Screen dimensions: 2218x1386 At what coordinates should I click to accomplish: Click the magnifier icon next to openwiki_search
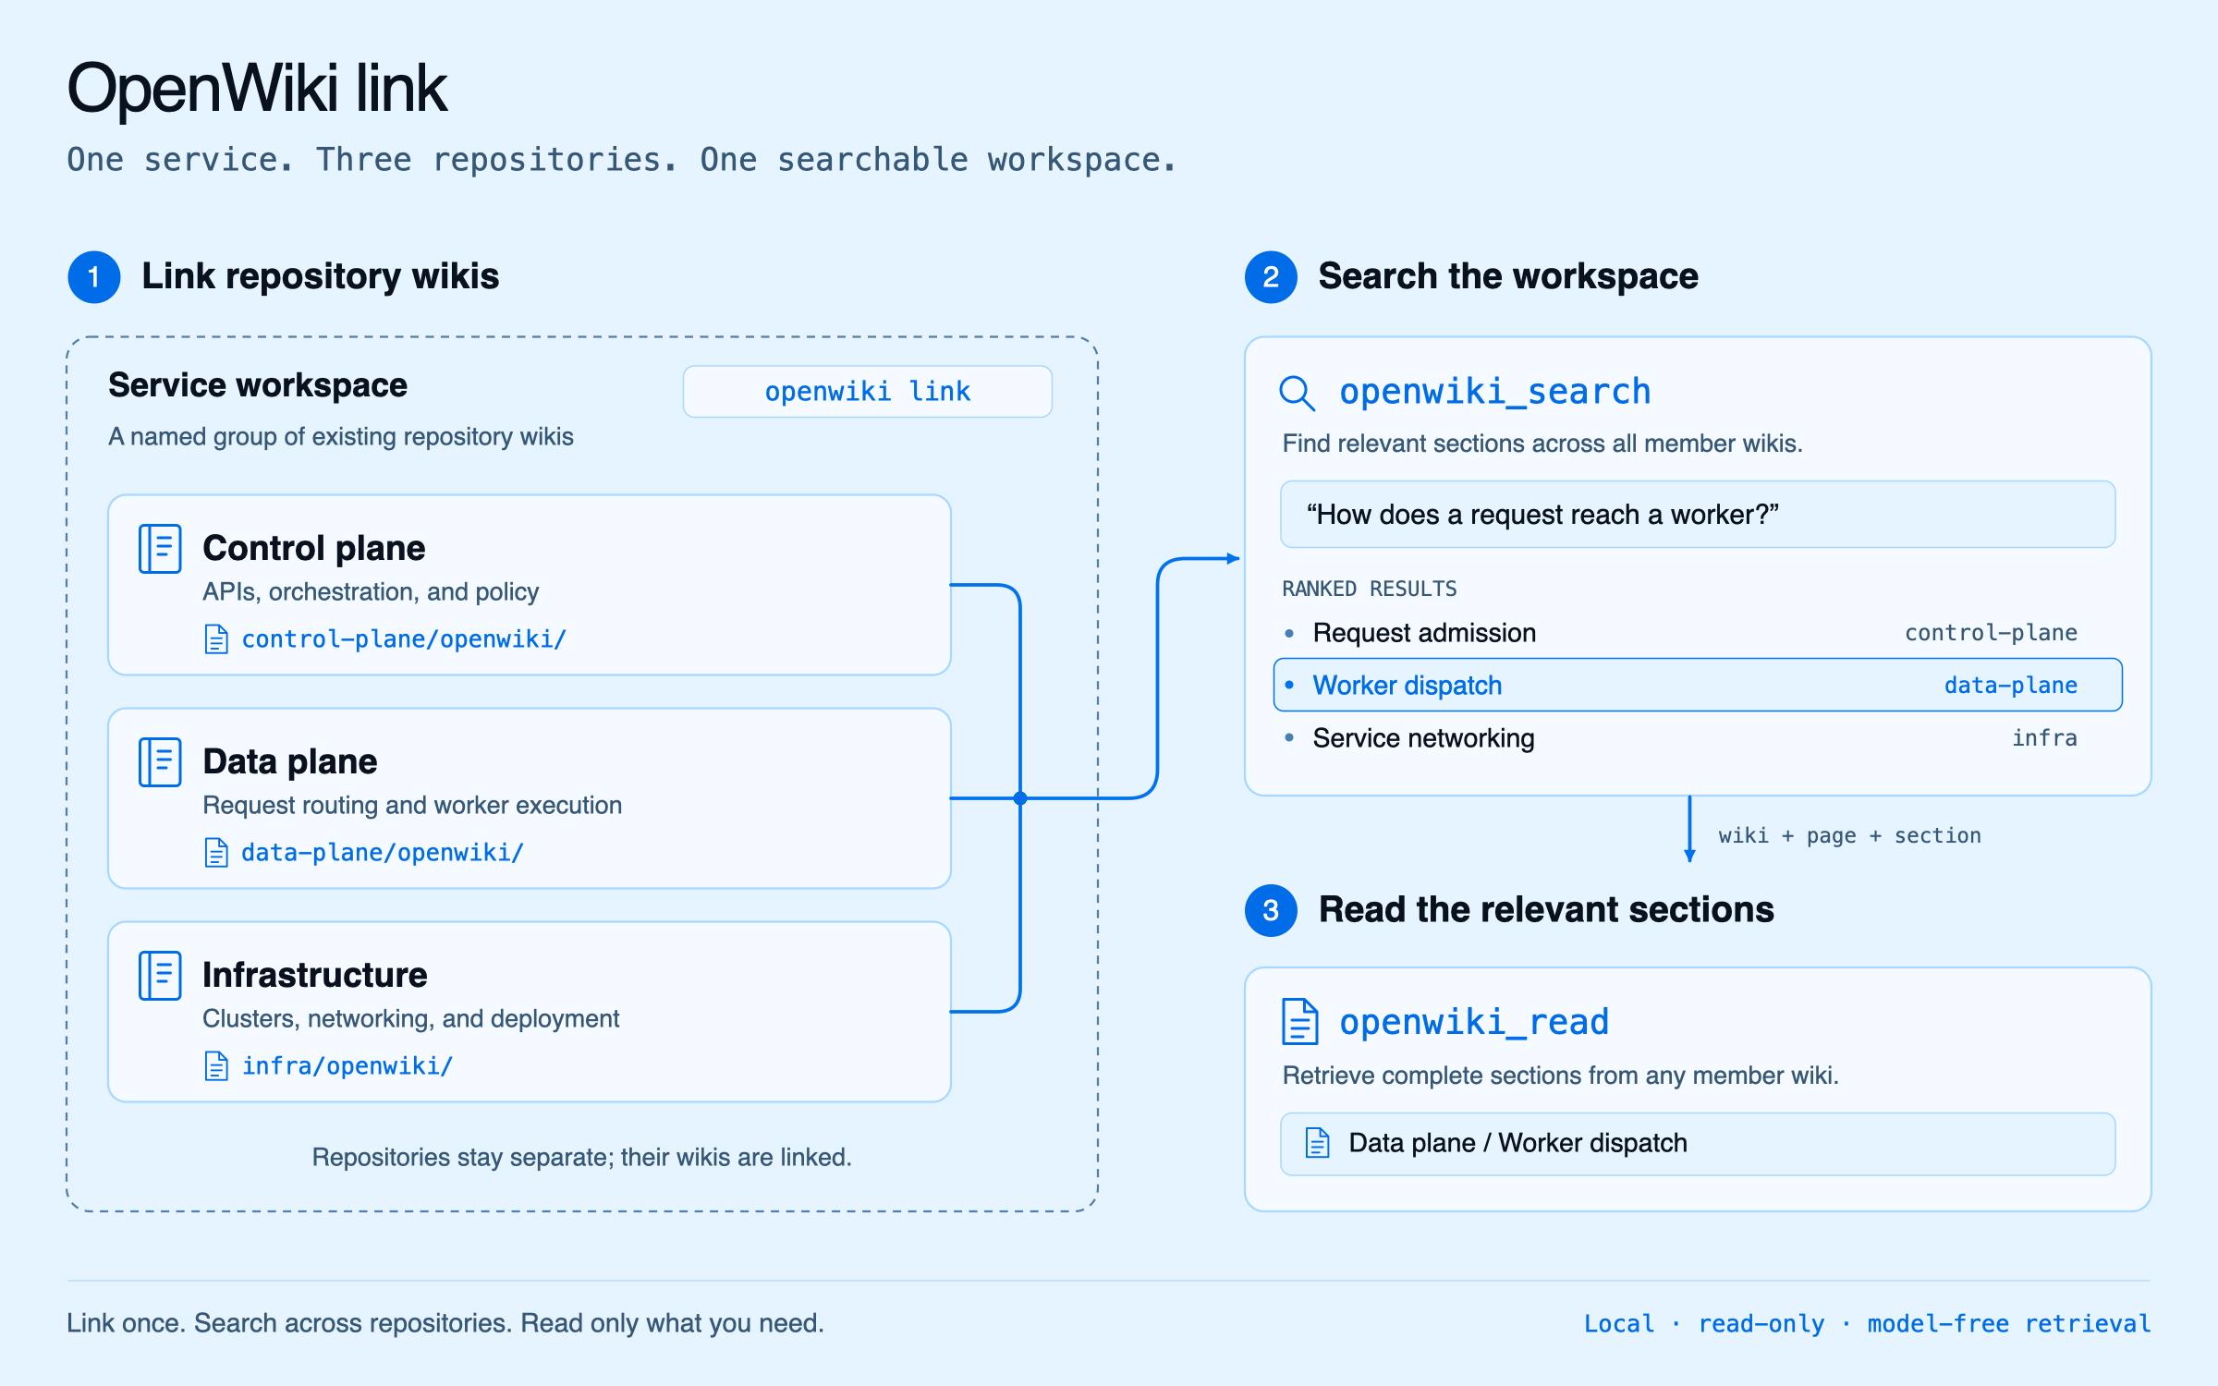[1298, 393]
